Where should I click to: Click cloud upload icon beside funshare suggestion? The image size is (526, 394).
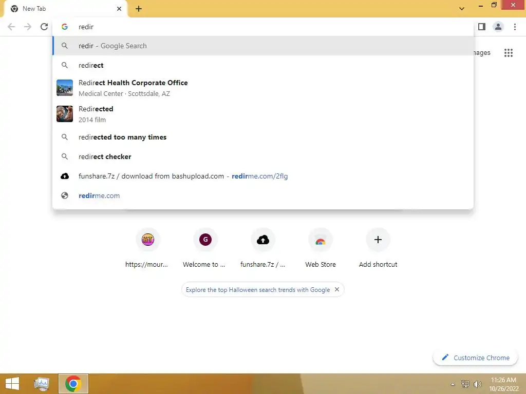(x=65, y=176)
